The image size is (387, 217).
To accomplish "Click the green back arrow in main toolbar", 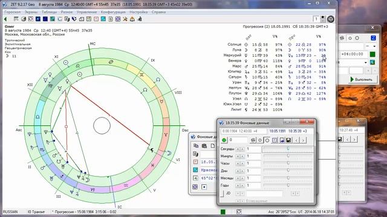I will [5, 19].
